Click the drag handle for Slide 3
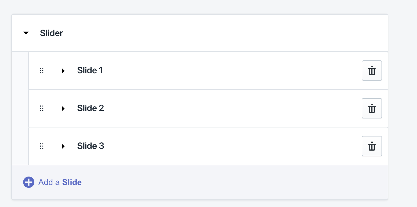 pos(42,146)
